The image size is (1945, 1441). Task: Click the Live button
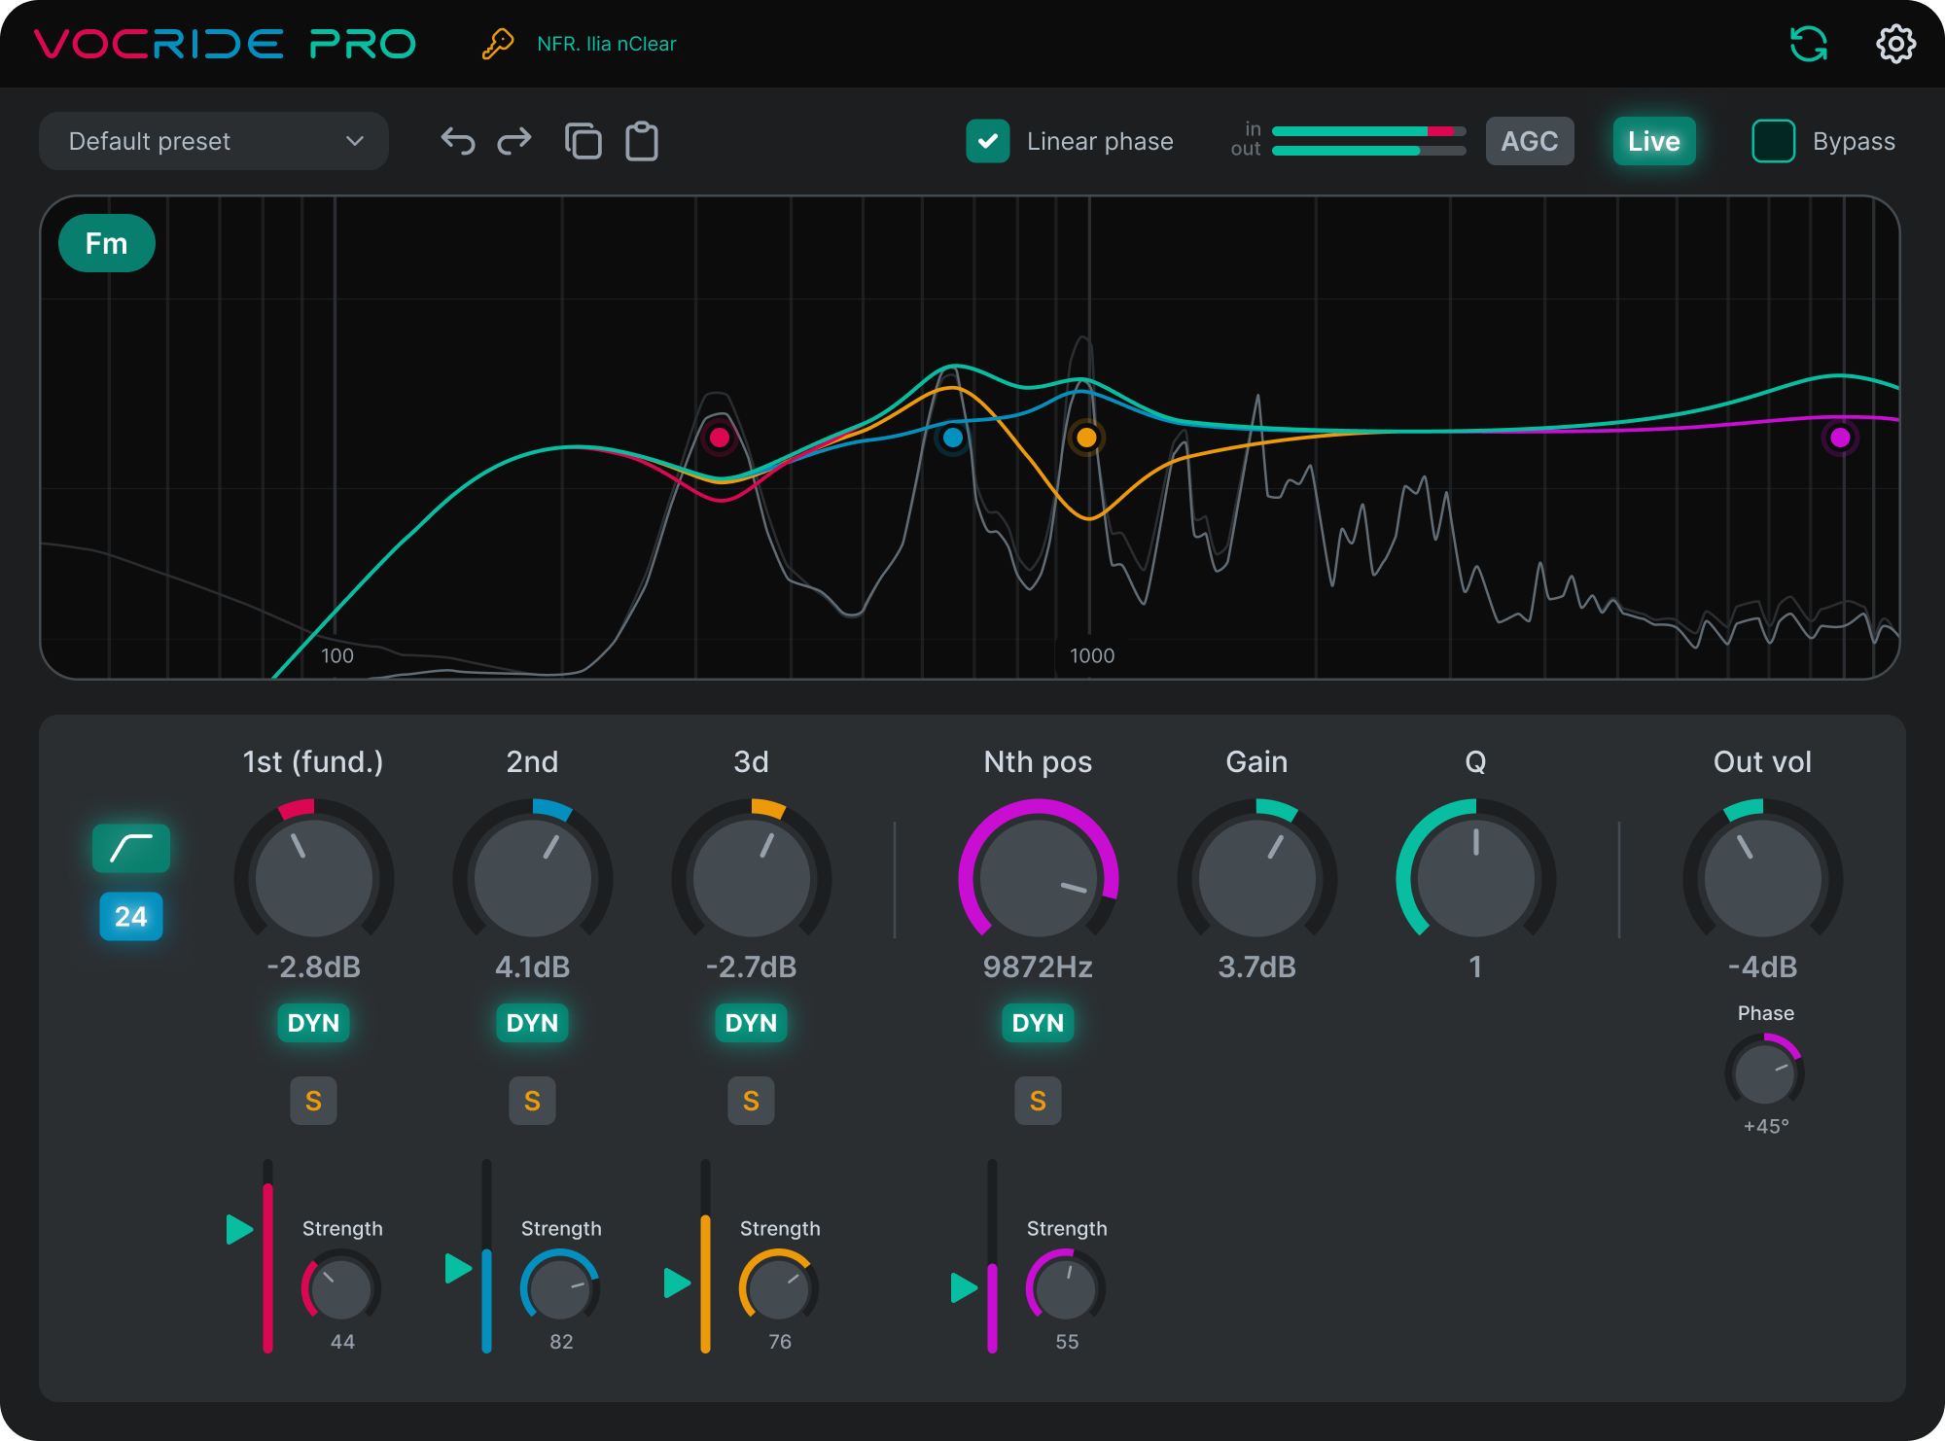(1654, 141)
